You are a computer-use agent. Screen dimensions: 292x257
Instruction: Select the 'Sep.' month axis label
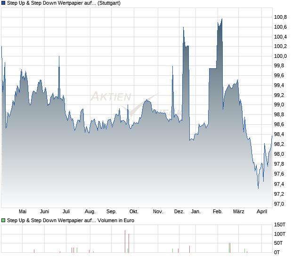tap(111, 212)
